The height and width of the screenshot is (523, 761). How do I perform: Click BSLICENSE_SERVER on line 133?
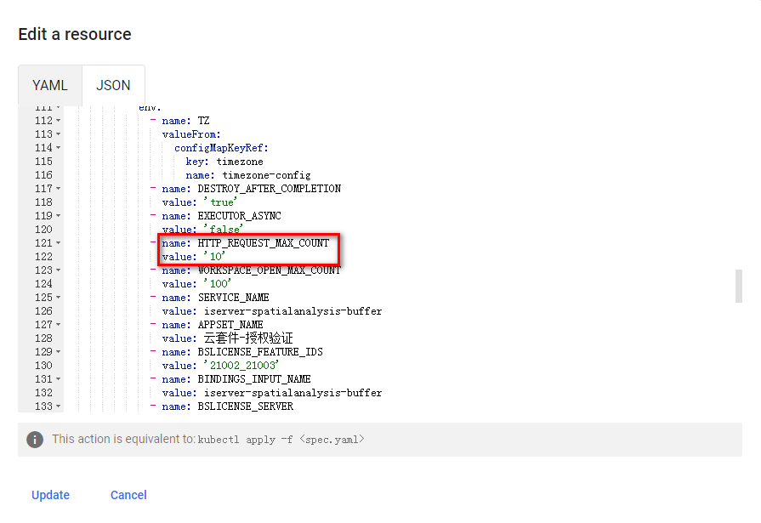246,406
